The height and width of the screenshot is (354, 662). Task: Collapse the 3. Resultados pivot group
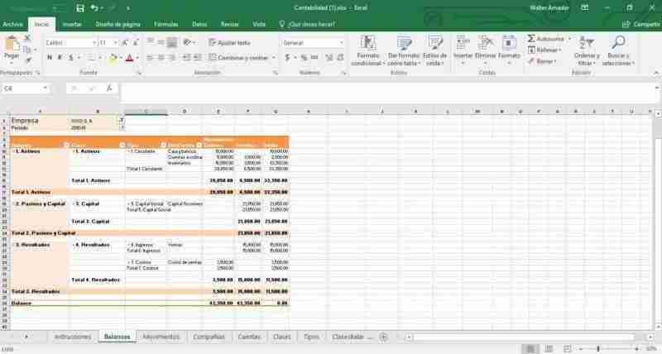click(x=12, y=245)
